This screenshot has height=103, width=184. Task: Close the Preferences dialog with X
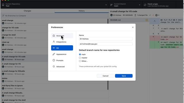click(x=133, y=27)
